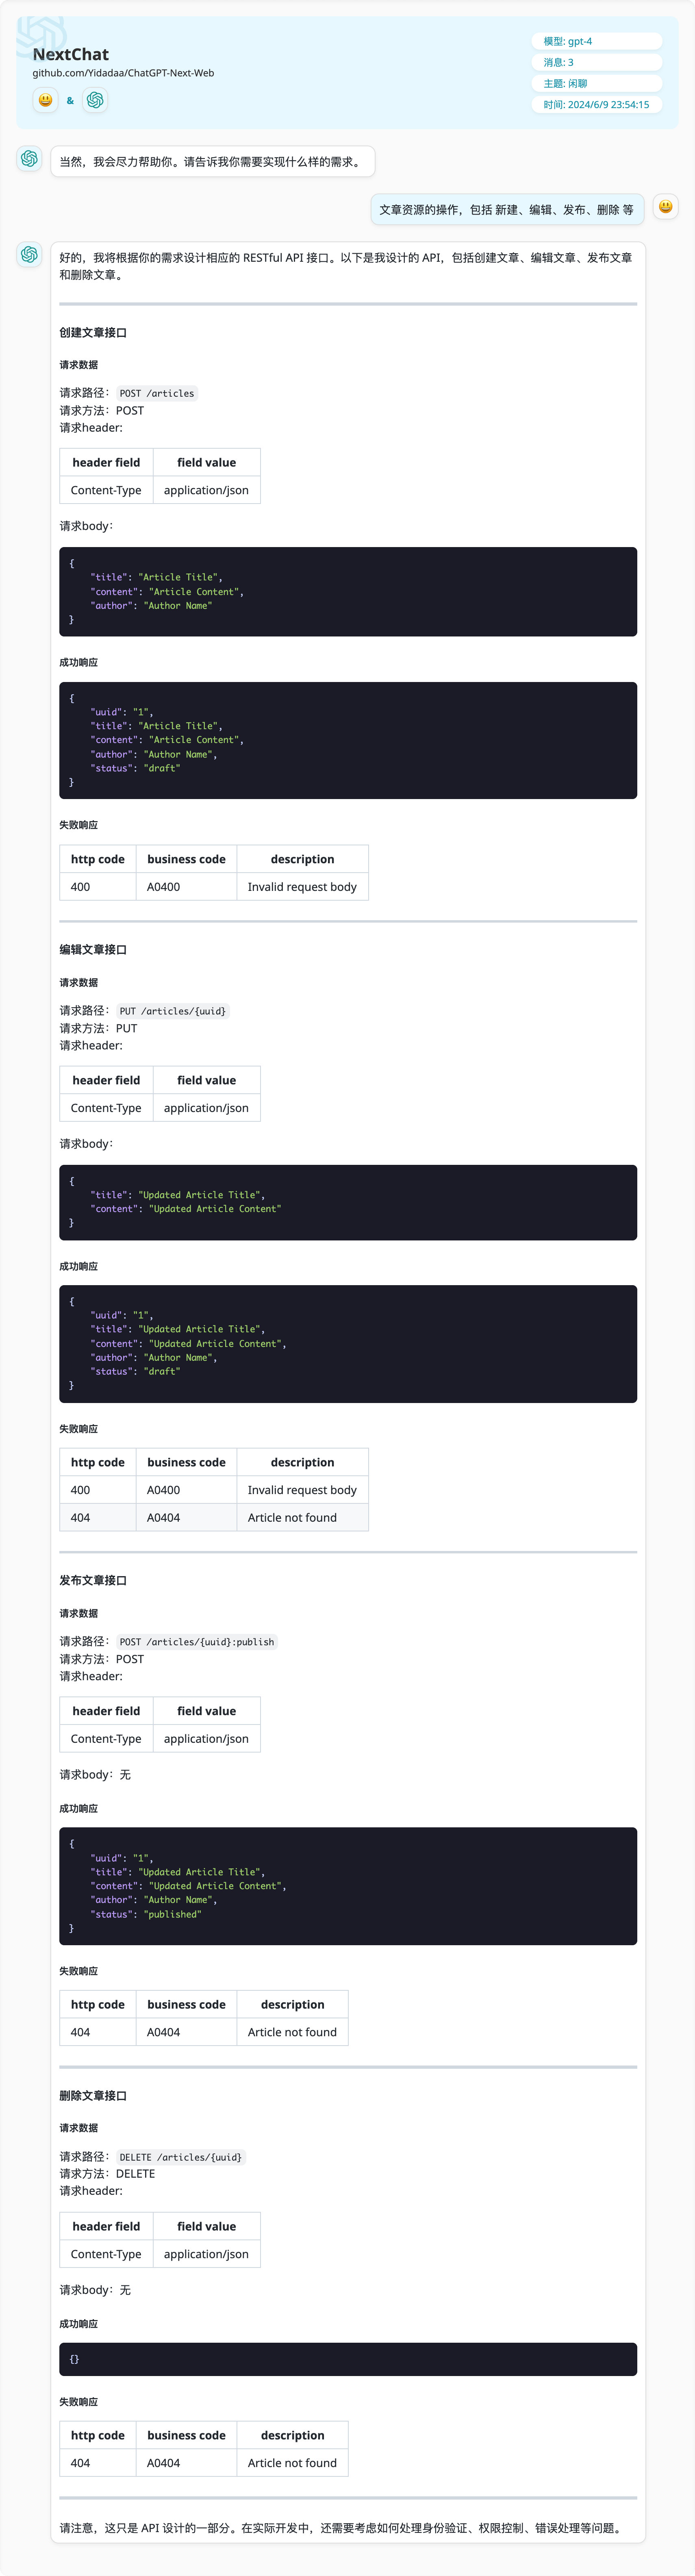This screenshot has width=695, height=2576.
Task: Click "Content-Type" cell in the create-article header table
Action: click(x=106, y=490)
